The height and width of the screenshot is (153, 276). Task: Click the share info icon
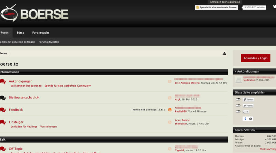245,119
